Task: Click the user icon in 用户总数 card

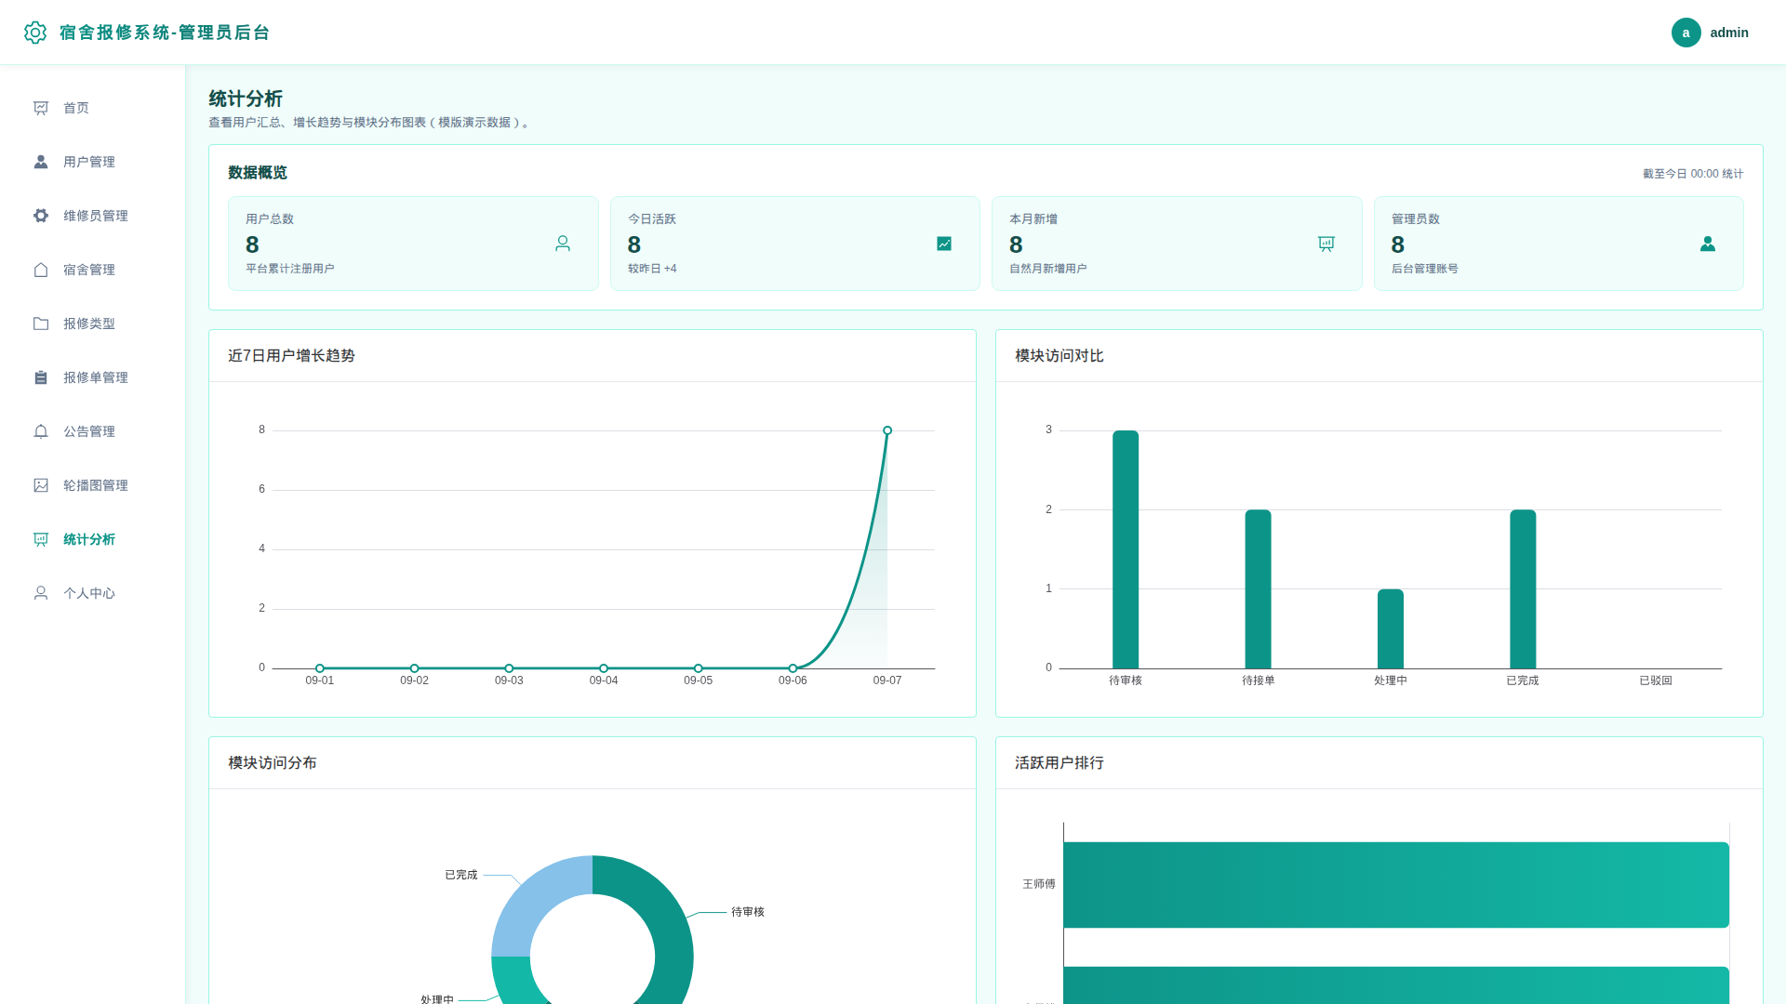Action: (x=563, y=244)
